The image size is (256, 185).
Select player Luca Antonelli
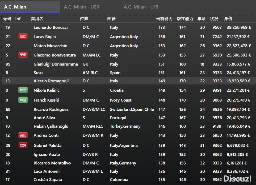[47, 171]
